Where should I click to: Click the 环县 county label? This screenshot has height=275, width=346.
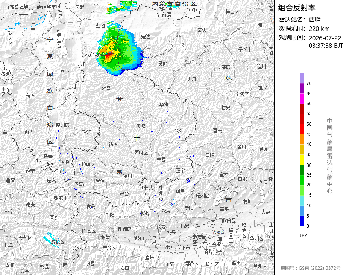point(106,88)
